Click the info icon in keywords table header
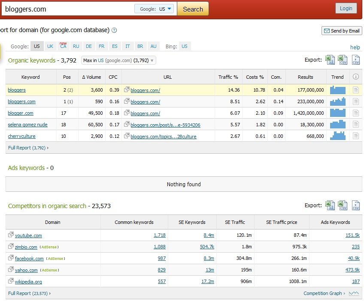The image size is (364, 301). click(356, 77)
